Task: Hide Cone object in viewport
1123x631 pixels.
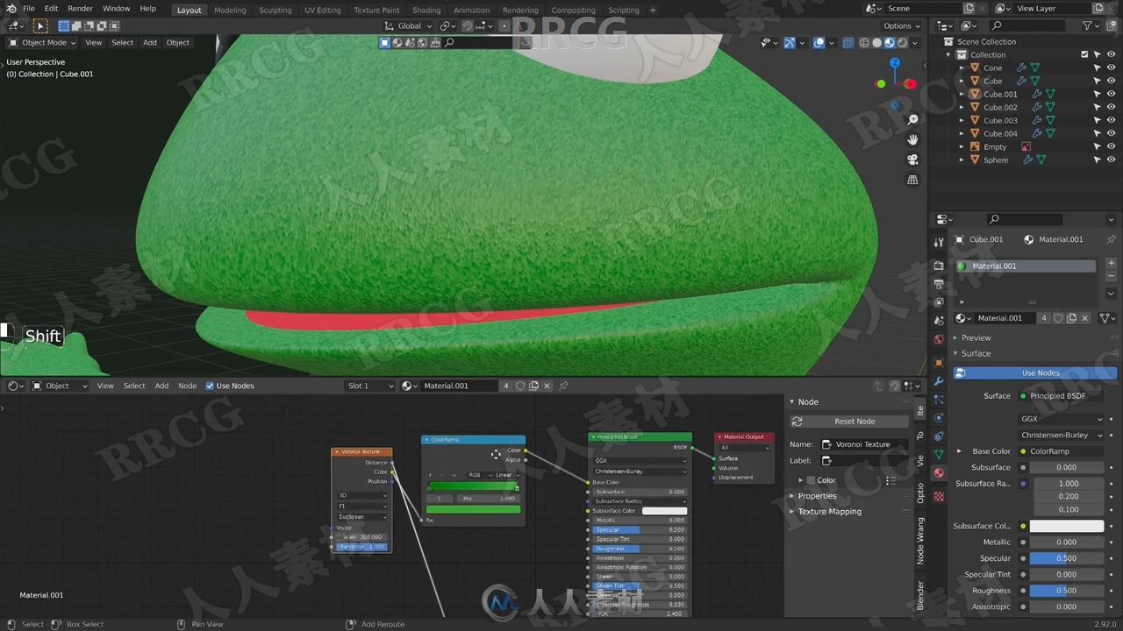Action: [x=1111, y=67]
